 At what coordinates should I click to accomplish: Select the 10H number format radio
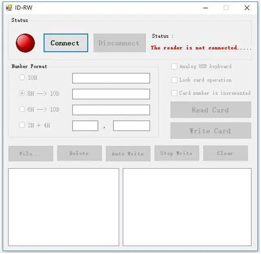[22, 78]
